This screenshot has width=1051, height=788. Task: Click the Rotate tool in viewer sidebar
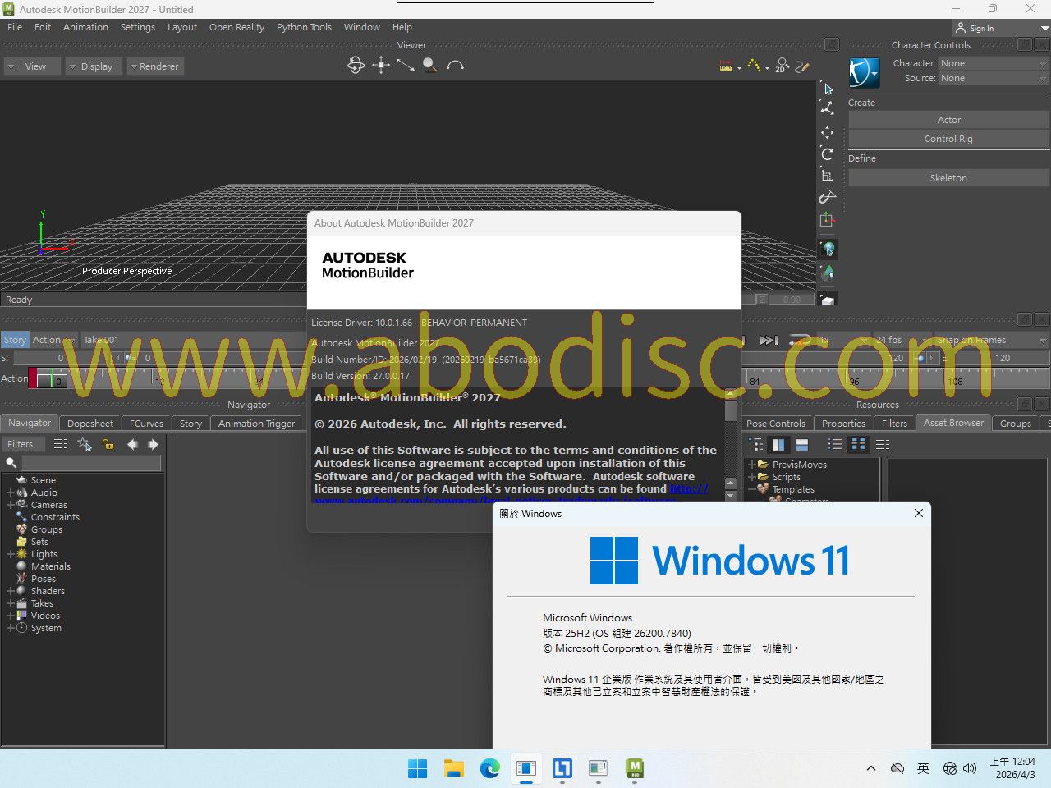point(827,153)
